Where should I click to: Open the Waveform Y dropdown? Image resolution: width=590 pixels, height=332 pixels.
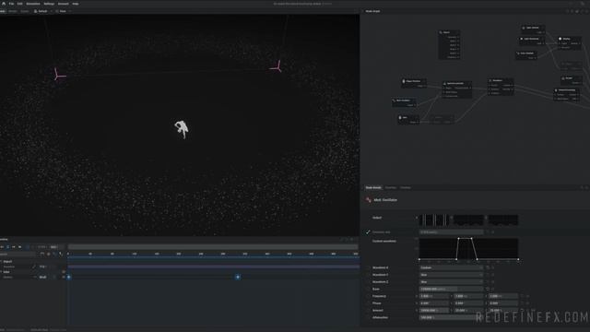(x=451, y=275)
